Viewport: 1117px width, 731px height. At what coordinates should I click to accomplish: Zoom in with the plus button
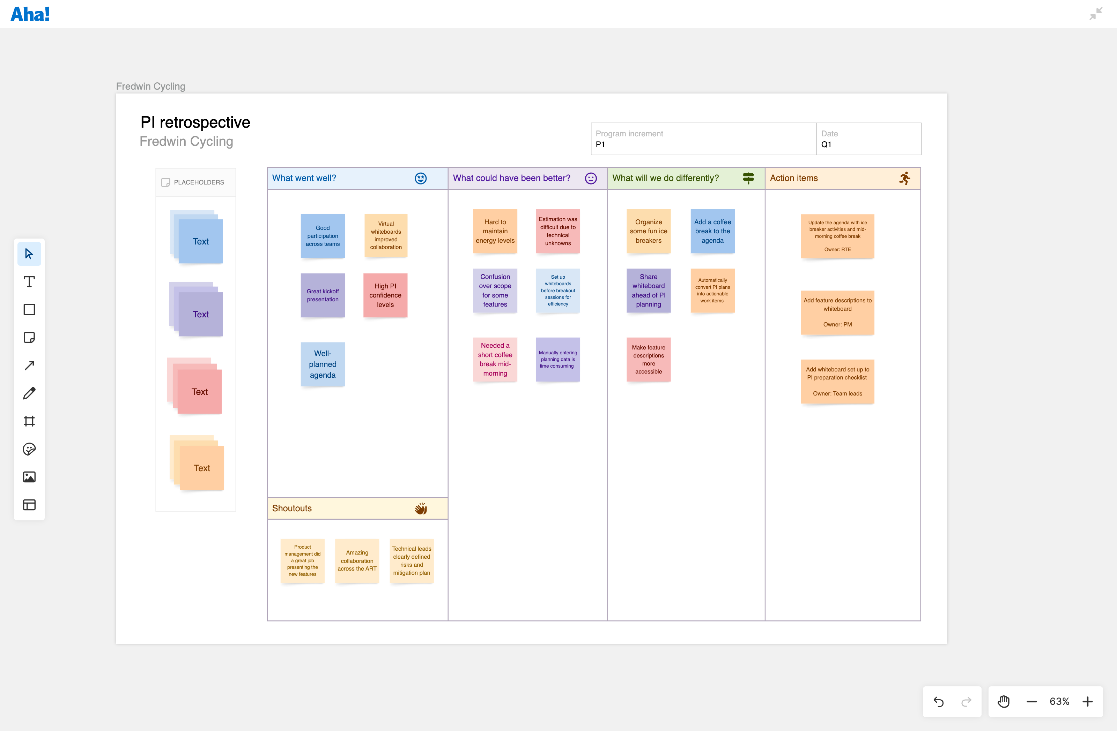[x=1087, y=701]
